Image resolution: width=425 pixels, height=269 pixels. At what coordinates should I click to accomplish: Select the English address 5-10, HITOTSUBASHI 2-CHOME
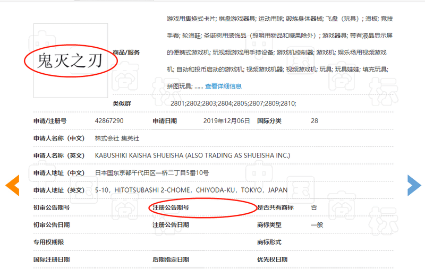click(191, 190)
